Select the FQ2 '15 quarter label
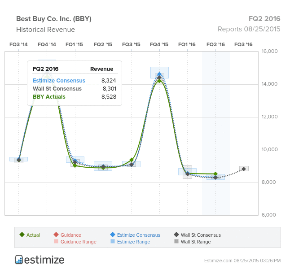 (103, 44)
